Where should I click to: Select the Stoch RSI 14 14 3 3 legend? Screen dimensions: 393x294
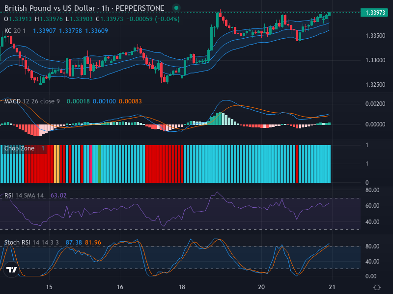(x=31, y=242)
